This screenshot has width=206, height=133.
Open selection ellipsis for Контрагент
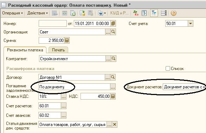click(108, 58)
